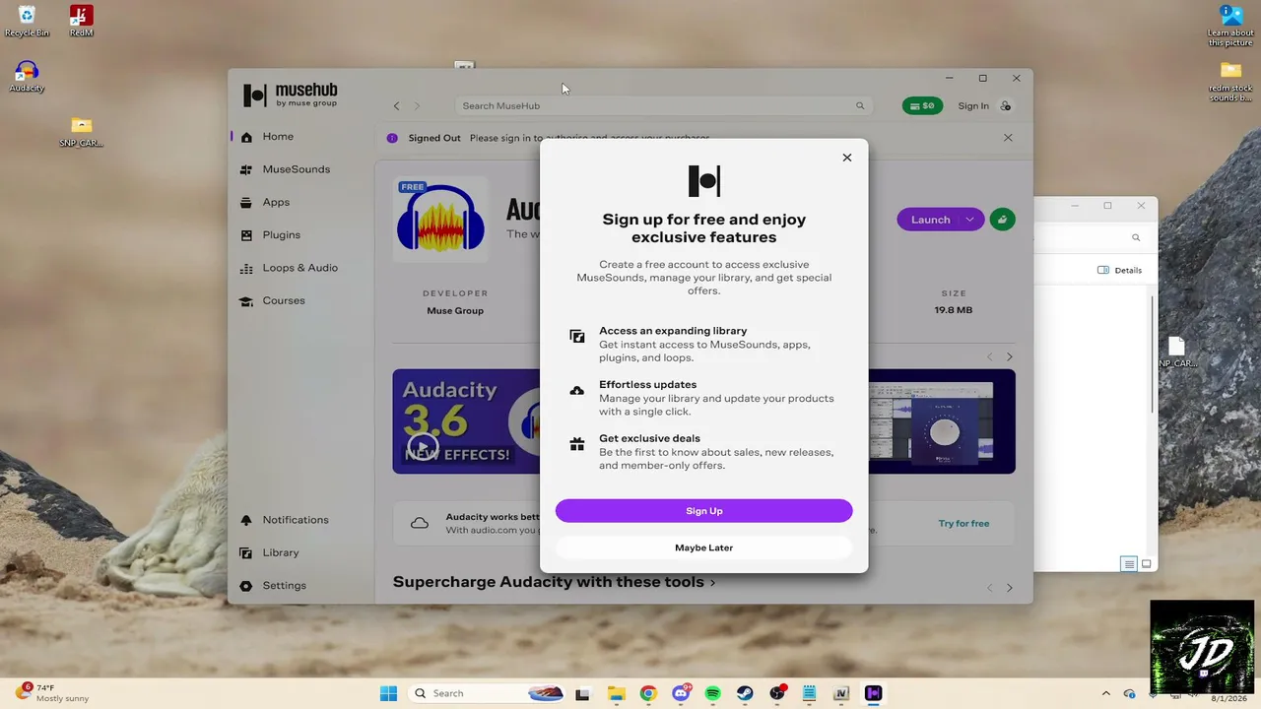1261x709 pixels.
Task: Expand the Launch button dropdown arrow
Action: click(x=970, y=220)
